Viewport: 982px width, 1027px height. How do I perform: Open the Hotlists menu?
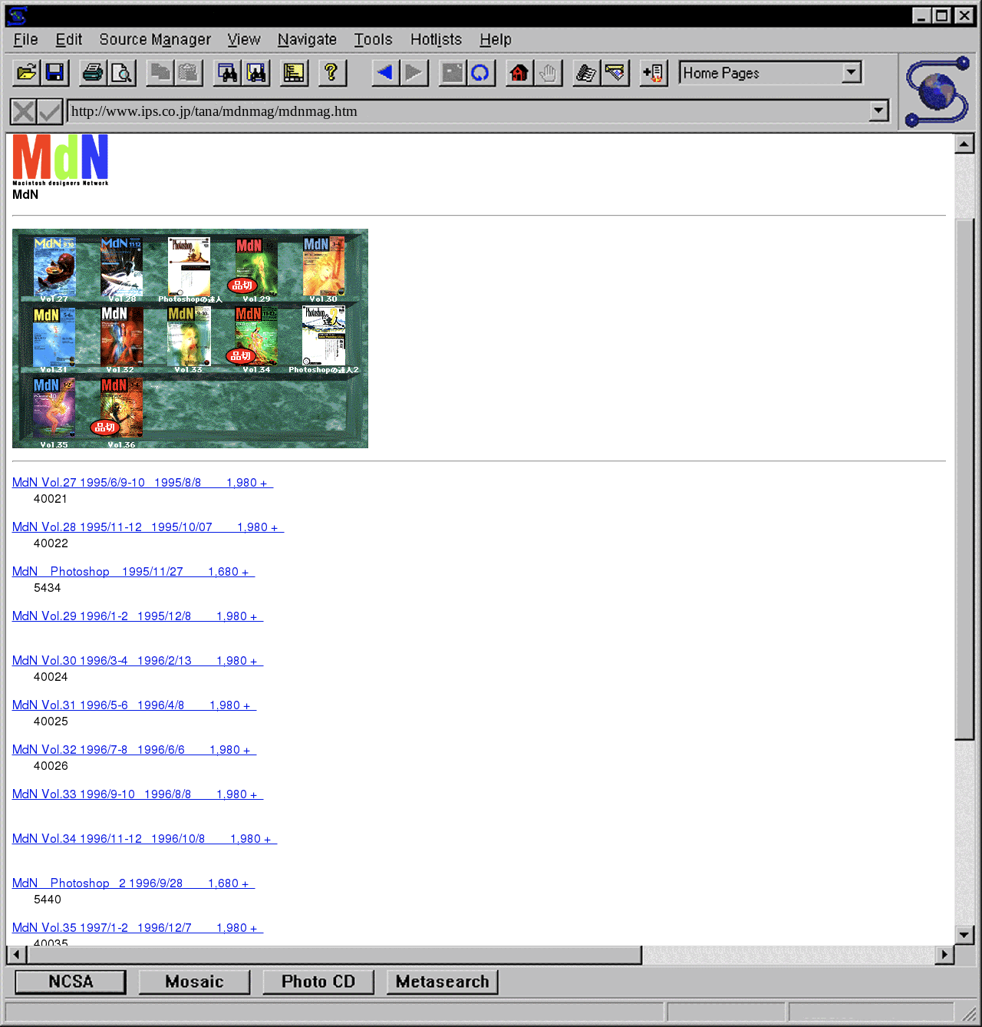pos(436,39)
